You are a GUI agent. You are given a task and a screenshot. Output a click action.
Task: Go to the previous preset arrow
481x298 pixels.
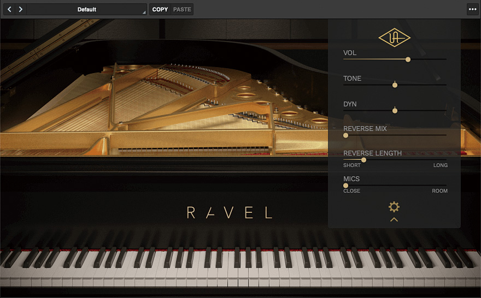[9, 9]
